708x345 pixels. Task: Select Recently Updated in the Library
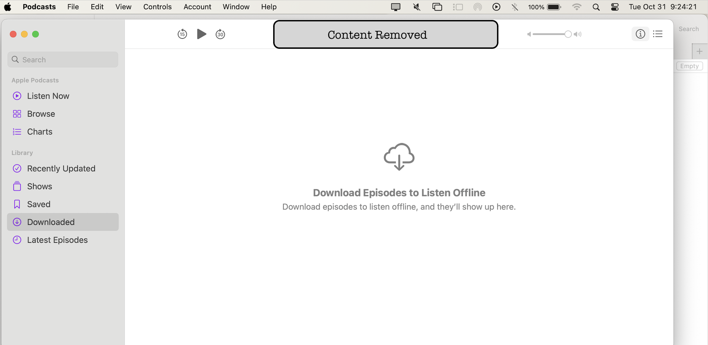(61, 168)
